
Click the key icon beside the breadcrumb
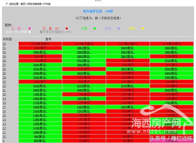pyautogui.click(x=7, y=4)
